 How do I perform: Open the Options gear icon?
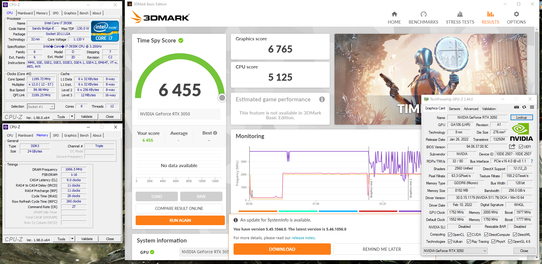click(x=516, y=14)
